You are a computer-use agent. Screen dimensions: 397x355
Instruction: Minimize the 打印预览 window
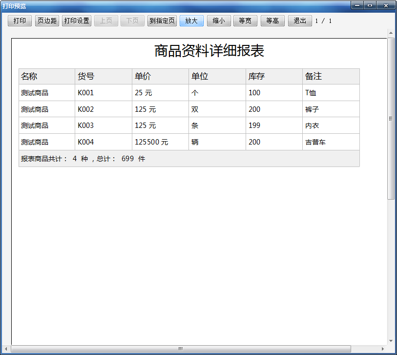357,5
